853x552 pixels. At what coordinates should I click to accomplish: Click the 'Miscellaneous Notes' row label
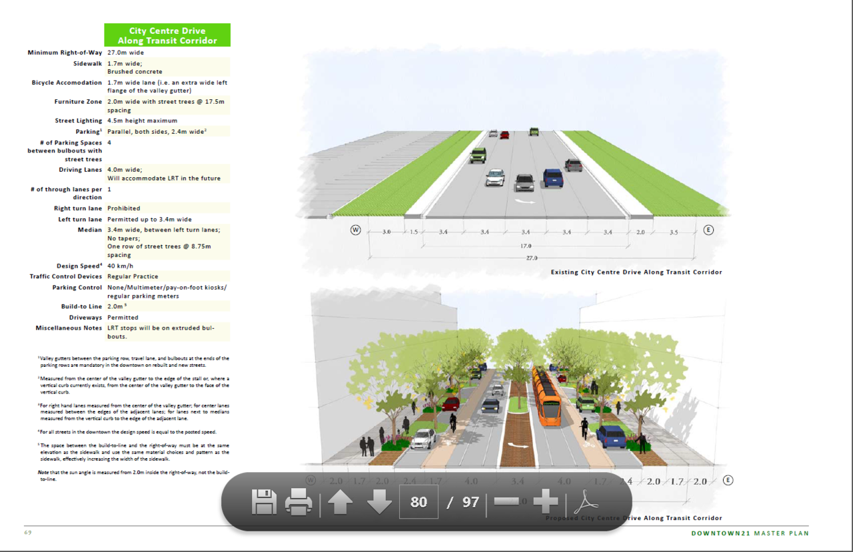pos(69,328)
